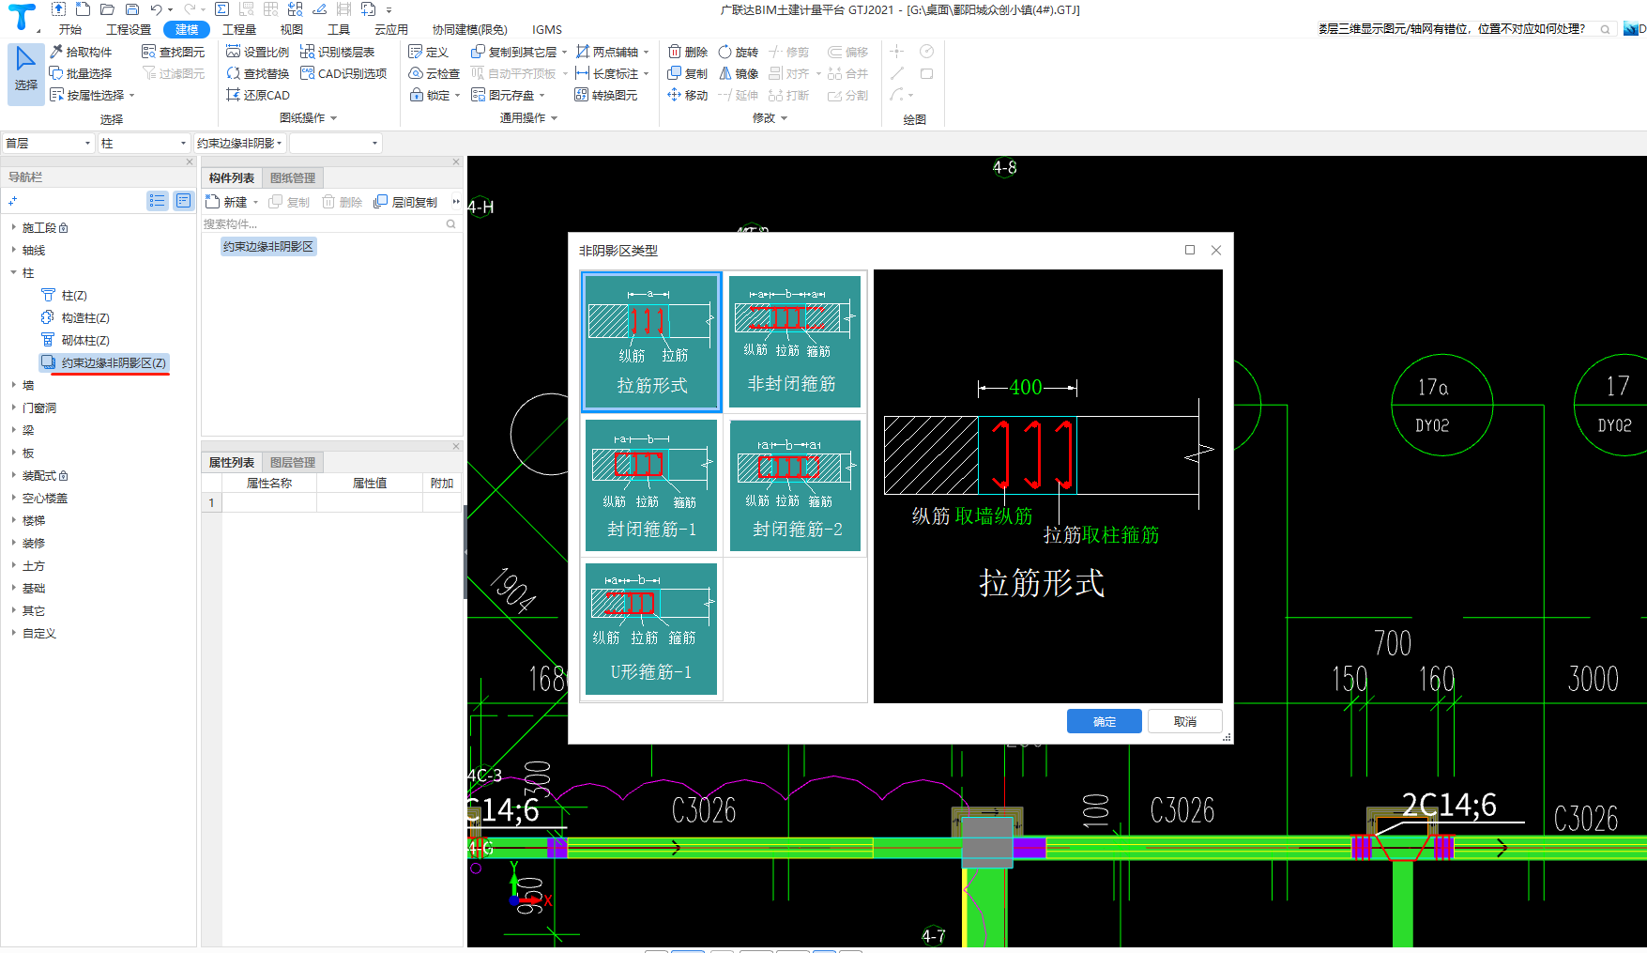Click 新建 new component button
Viewport: 1647px width, 953px height.
tap(227, 202)
